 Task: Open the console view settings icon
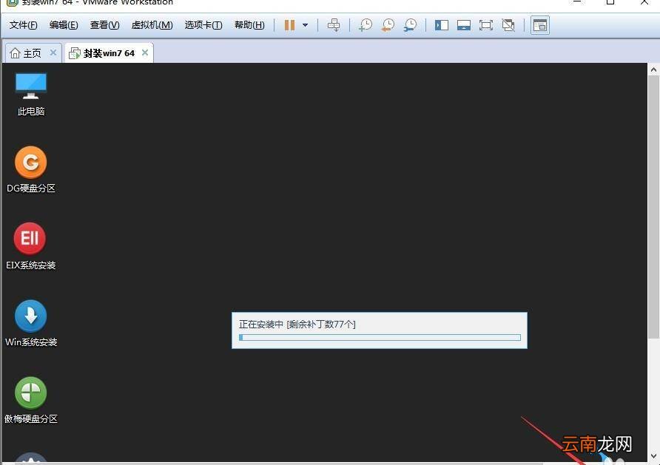tap(539, 25)
